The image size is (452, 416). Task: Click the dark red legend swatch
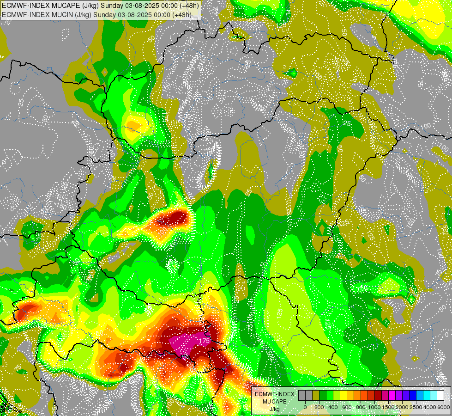click(378, 395)
